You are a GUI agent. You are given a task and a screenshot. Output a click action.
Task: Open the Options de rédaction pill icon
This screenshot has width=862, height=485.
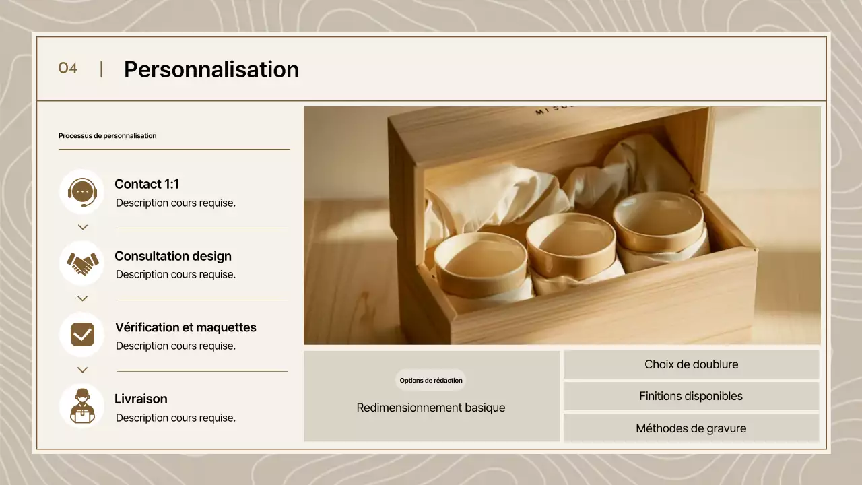(x=430, y=380)
